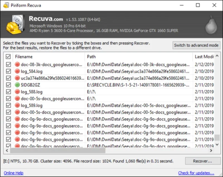The width and height of the screenshot is (223, 177).
Task: Click red status dot of log_584.log
Action: pyautogui.click(x=17, y=71)
